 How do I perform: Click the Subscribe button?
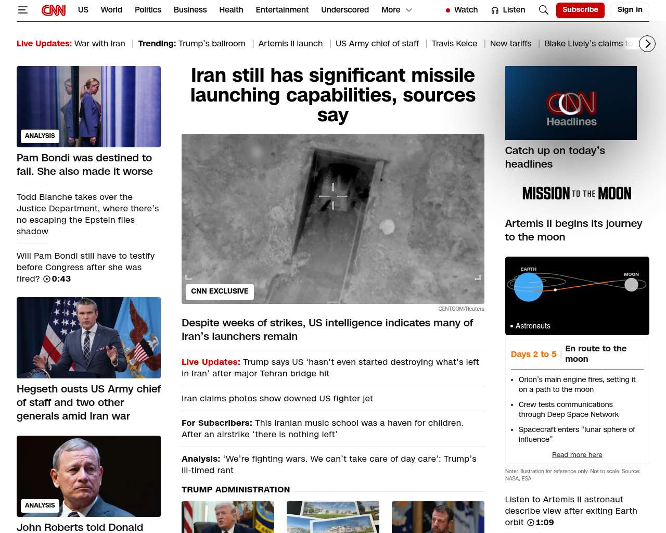(x=580, y=10)
